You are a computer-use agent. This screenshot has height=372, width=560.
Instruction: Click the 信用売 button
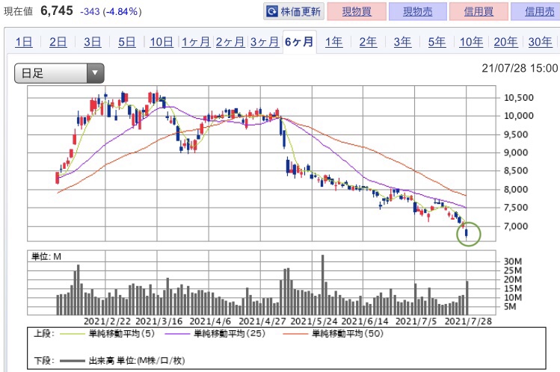coord(537,11)
